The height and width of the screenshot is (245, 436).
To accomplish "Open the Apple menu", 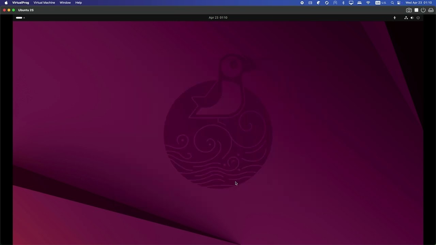I will coord(6,2).
